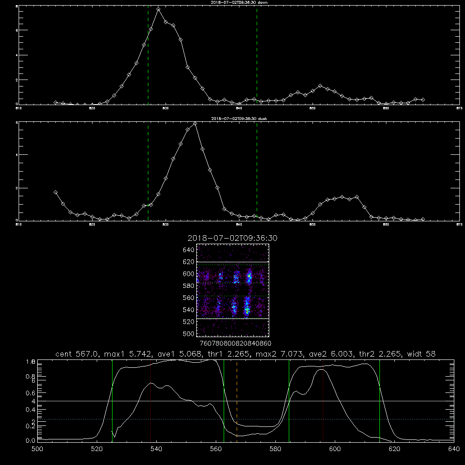Click the '520' y-axis label beside the spectral image
This screenshot has height=465, width=465.
tap(188, 322)
